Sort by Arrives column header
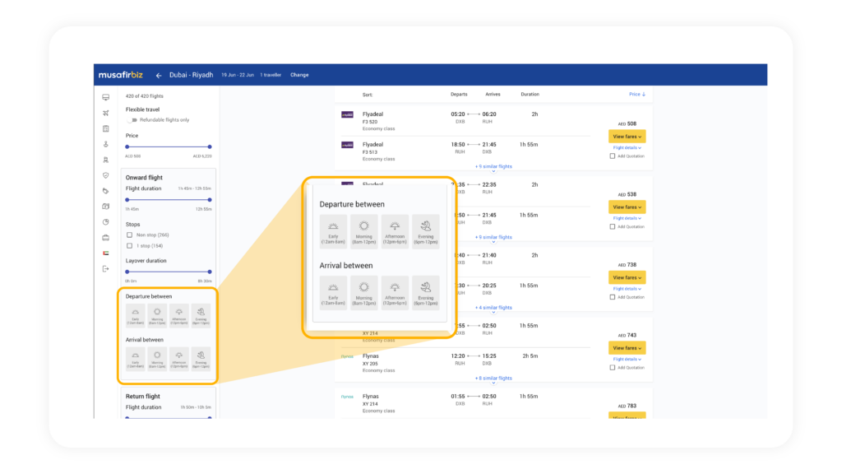The width and height of the screenshot is (842, 474). coord(493,94)
